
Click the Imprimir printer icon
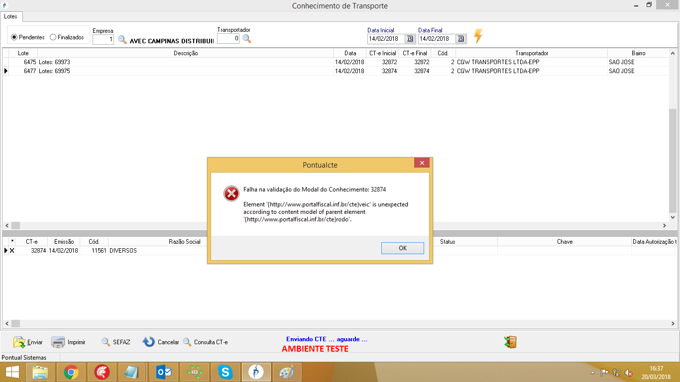(x=58, y=342)
